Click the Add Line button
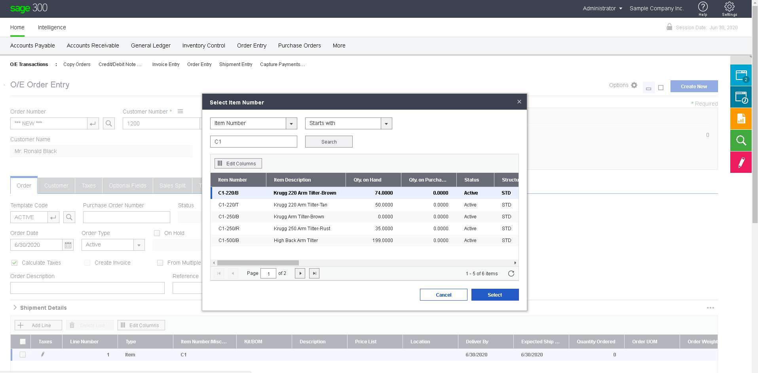 [38, 325]
